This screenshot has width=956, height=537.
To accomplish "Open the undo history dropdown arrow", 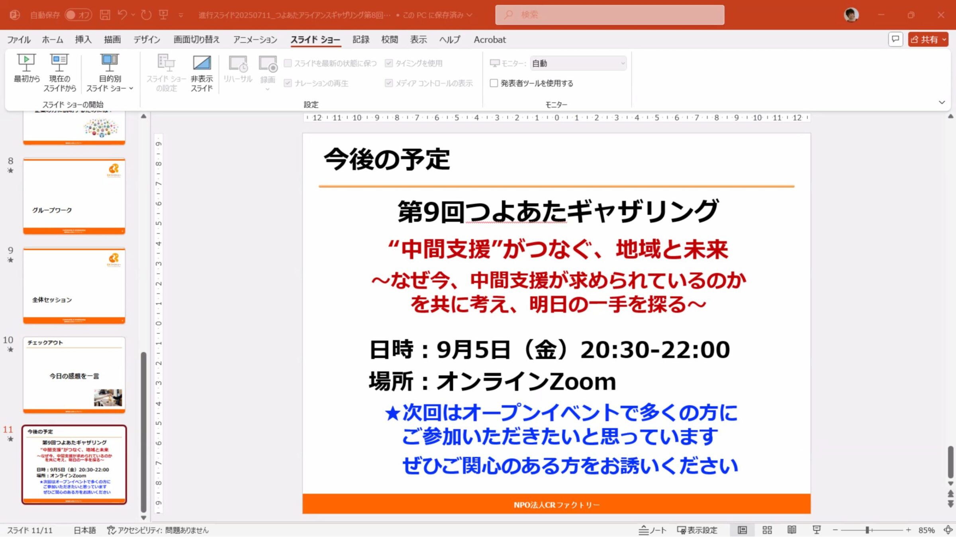I will tap(133, 15).
